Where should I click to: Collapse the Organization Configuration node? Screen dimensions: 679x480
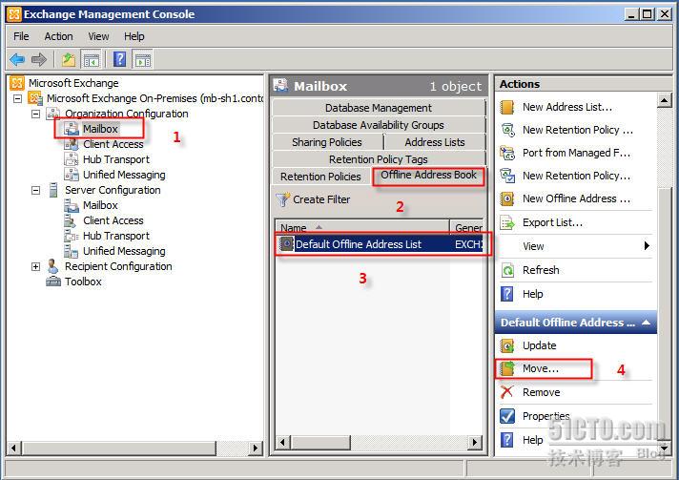point(36,114)
